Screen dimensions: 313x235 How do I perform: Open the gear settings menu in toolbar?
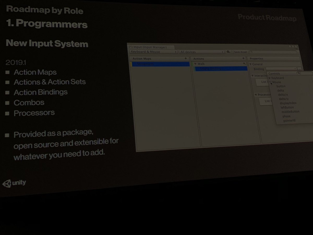point(228,52)
